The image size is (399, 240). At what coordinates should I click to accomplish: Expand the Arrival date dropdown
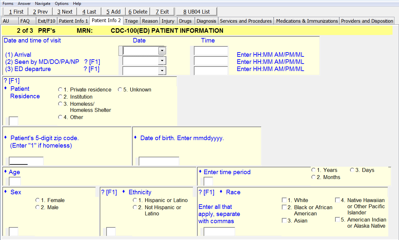162,51
